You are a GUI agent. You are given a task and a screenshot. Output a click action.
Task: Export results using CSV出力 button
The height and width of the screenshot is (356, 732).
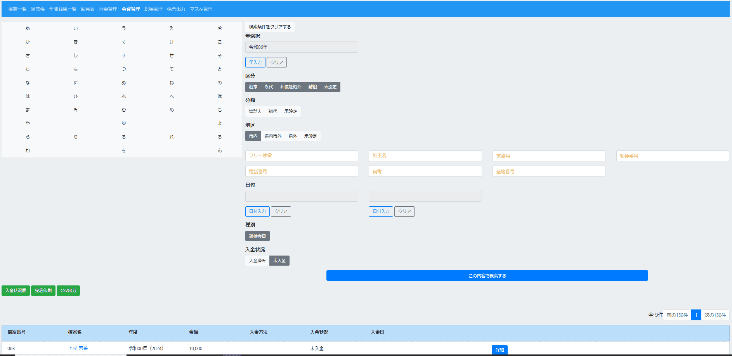[68, 290]
